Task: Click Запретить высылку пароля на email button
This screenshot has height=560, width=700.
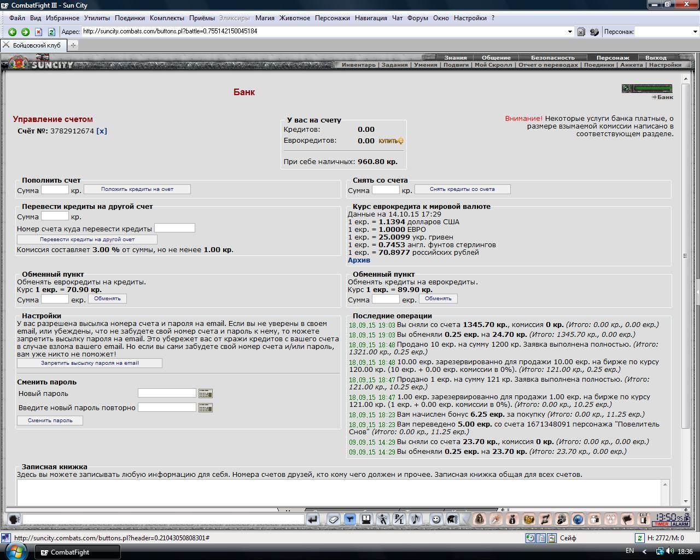Action: pos(90,363)
